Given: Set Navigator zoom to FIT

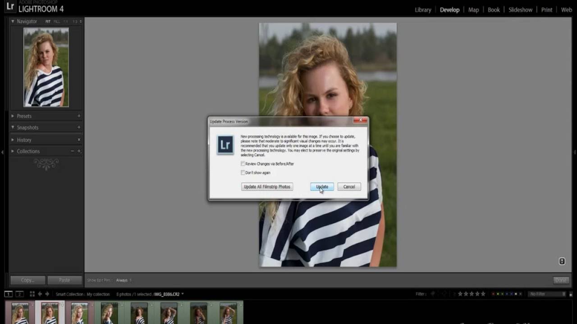Looking at the screenshot, I should click(48, 22).
